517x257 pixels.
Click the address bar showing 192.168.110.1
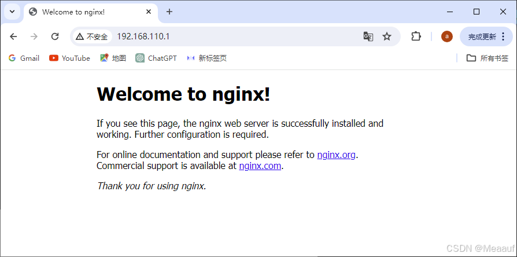coord(231,36)
